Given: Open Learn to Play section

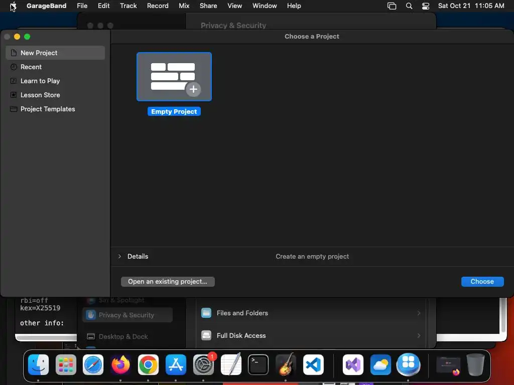Looking at the screenshot, I should click(55, 81).
